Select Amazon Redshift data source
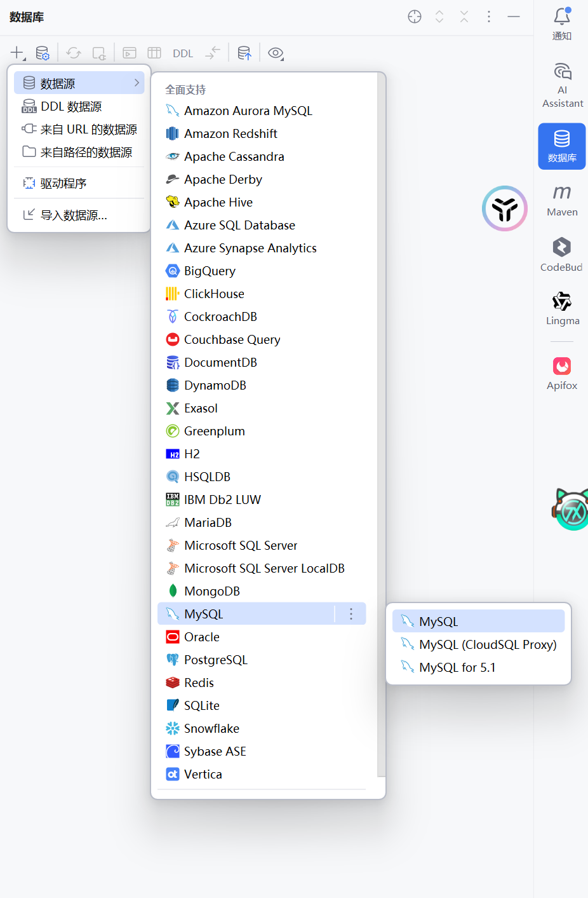Image resolution: width=588 pixels, height=898 pixels. [x=262, y=133]
